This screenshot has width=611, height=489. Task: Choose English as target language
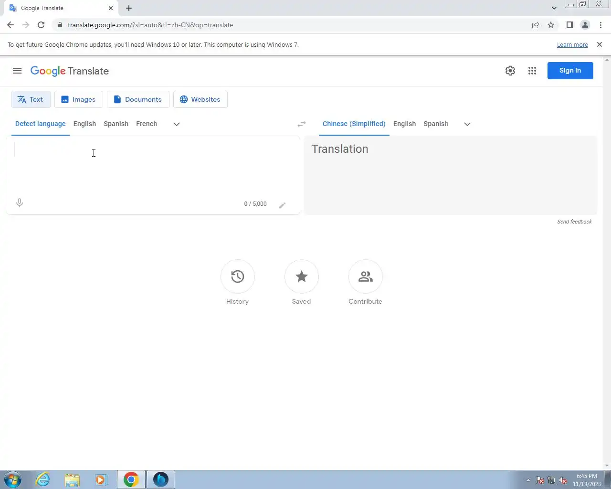404,124
